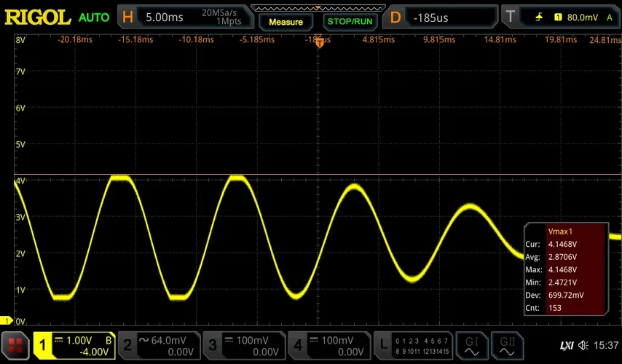Click the orange D delay label
The width and height of the screenshot is (622, 364).
click(x=395, y=17)
